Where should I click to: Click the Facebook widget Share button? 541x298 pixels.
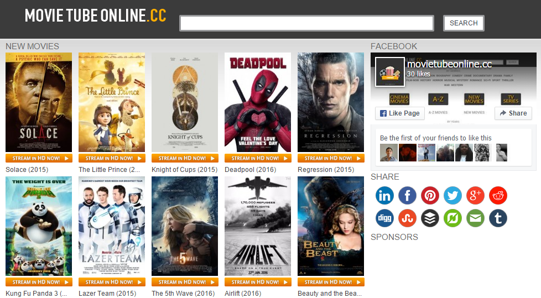(513, 113)
